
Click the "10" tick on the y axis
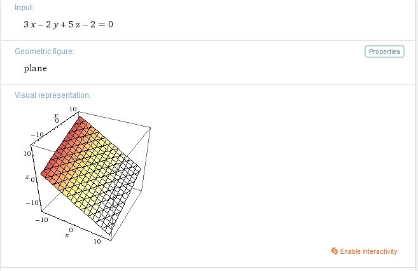[x=73, y=109]
